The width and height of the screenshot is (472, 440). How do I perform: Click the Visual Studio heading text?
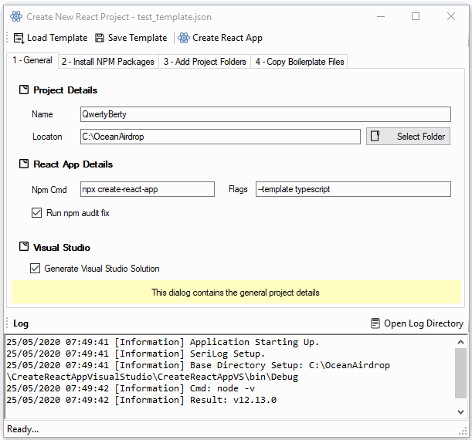pyautogui.click(x=62, y=247)
